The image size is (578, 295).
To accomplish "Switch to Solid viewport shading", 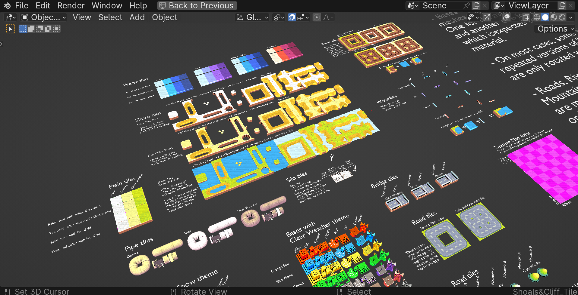I will click(x=545, y=17).
